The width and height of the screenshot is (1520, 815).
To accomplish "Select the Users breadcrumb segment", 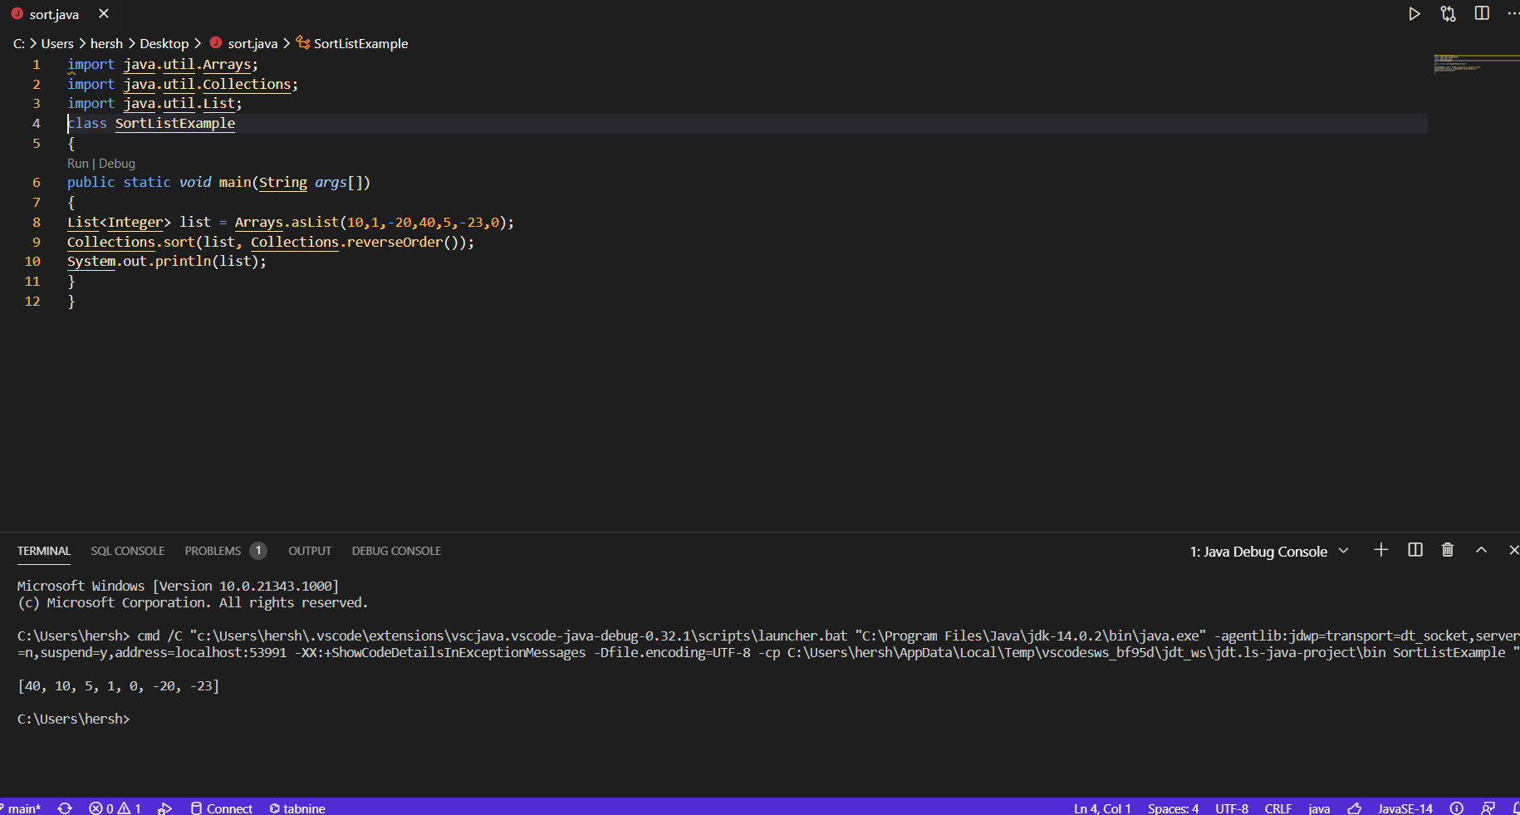I will [57, 43].
